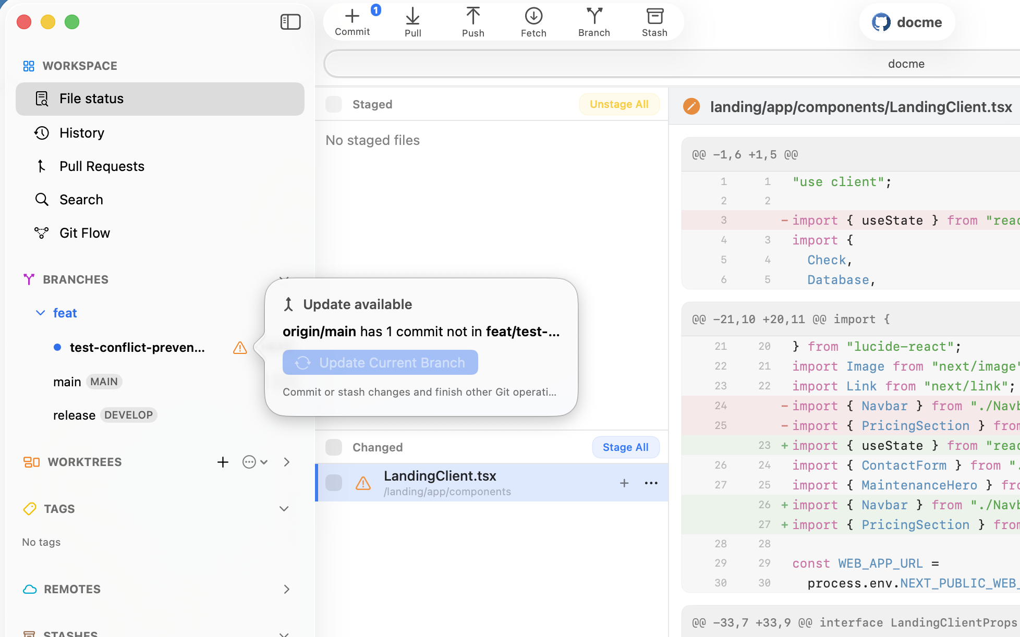This screenshot has width=1020, height=637.
Task: Click the Git Flow nodes icon
Action: pos(42,233)
